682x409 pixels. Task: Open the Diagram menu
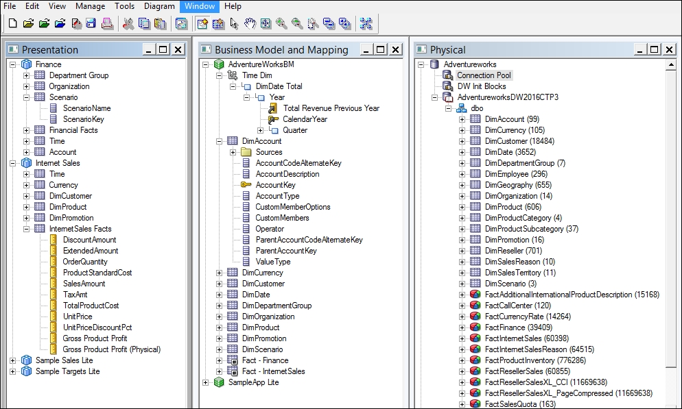[x=159, y=6]
